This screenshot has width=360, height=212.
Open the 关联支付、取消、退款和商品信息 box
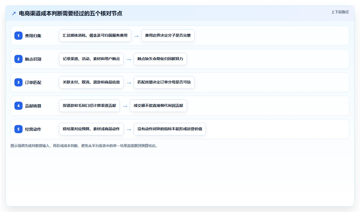pos(91,82)
